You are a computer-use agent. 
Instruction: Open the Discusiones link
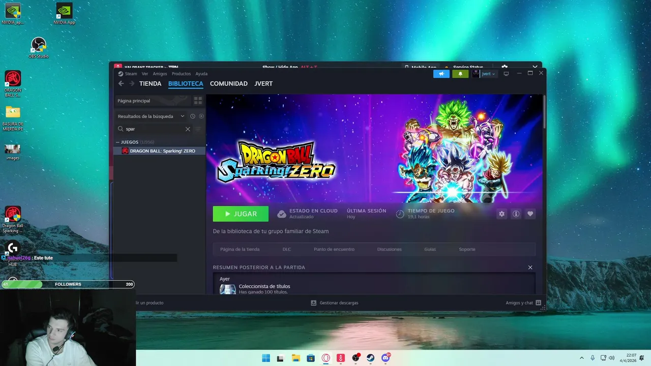click(x=389, y=249)
